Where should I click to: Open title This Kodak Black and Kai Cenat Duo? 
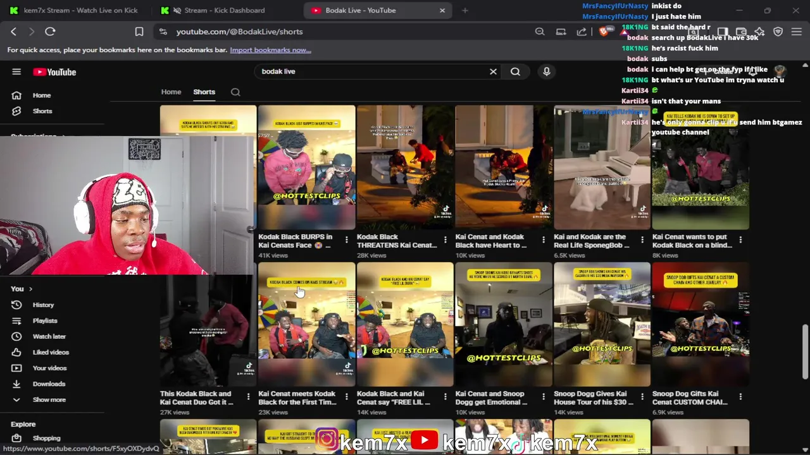tap(197, 397)
